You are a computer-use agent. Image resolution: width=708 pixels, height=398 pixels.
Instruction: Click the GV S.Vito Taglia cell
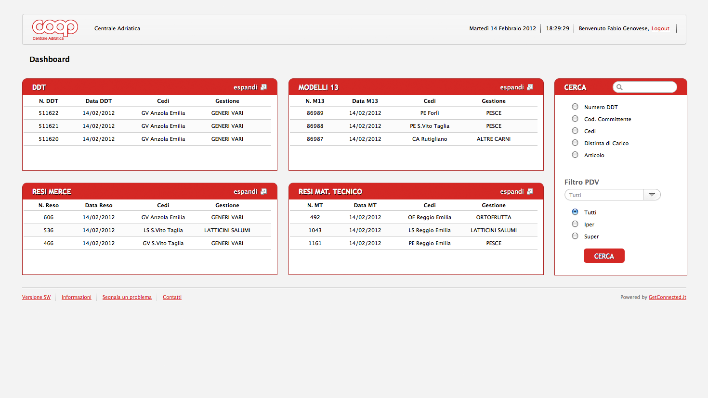163,243
